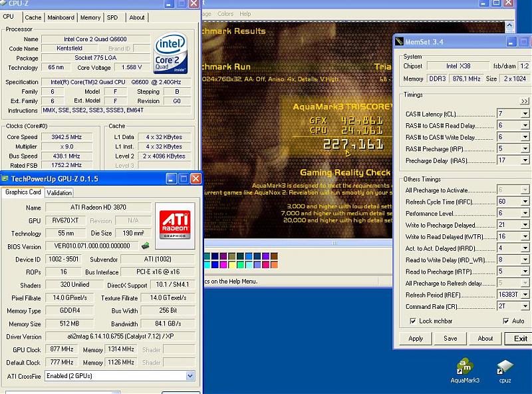Screen dimensions: 532x394
Task: Pick the yellow color in Paint palette
Action: [232, 264]
